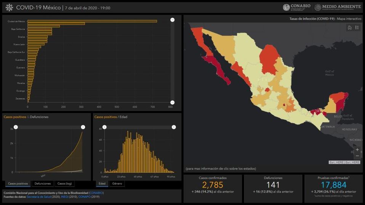Select the Casos (log) tab
Viewport: 365px width, 205px height.
point(64,184)
